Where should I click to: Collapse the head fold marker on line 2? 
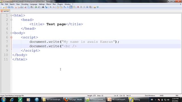pyautogui.click(x=11, y=20)
